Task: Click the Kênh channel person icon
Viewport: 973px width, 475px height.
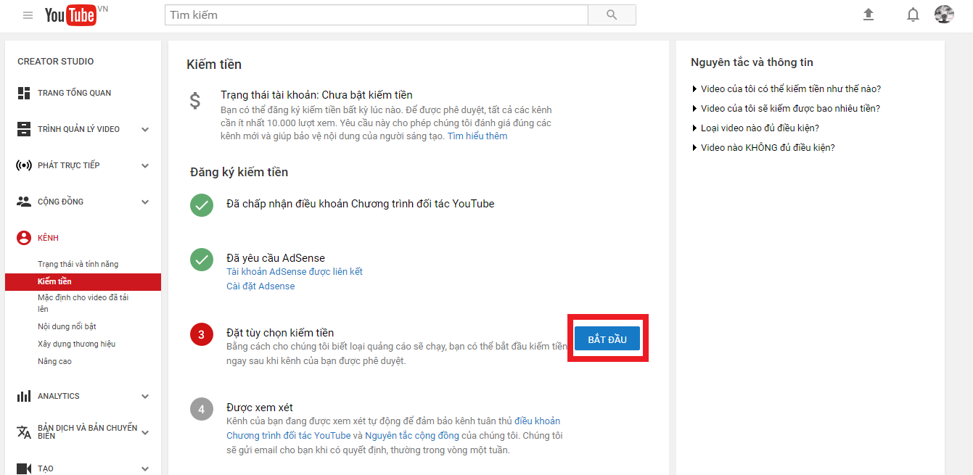Action: (24, 238)
